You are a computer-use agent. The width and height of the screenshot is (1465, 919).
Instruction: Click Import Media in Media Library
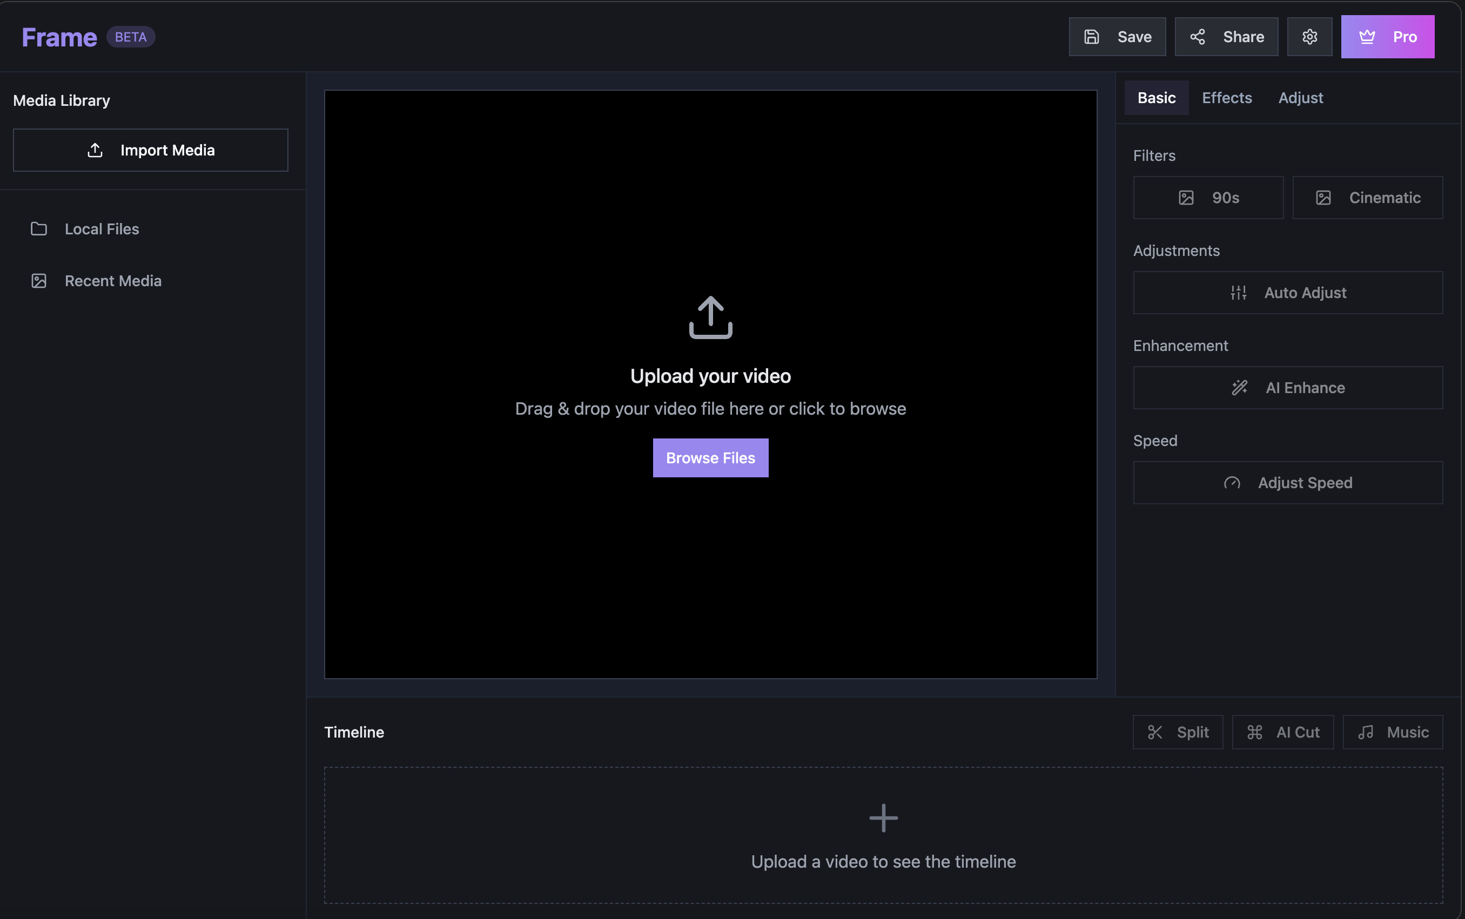click(151, 150)
